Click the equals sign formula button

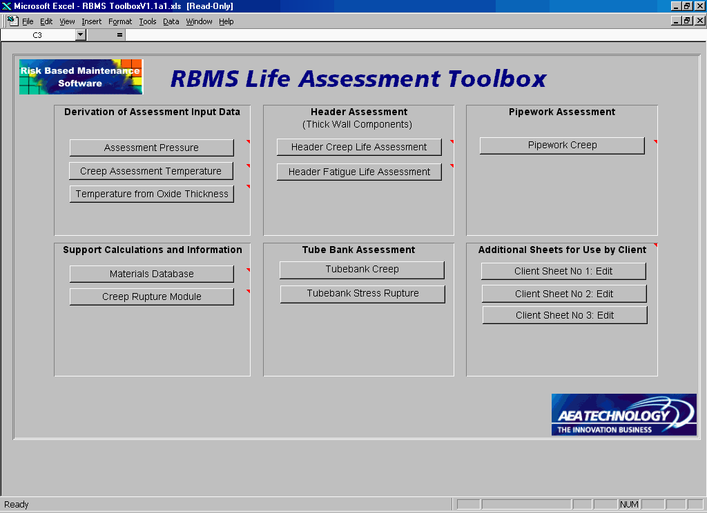[x=119, y=34]
